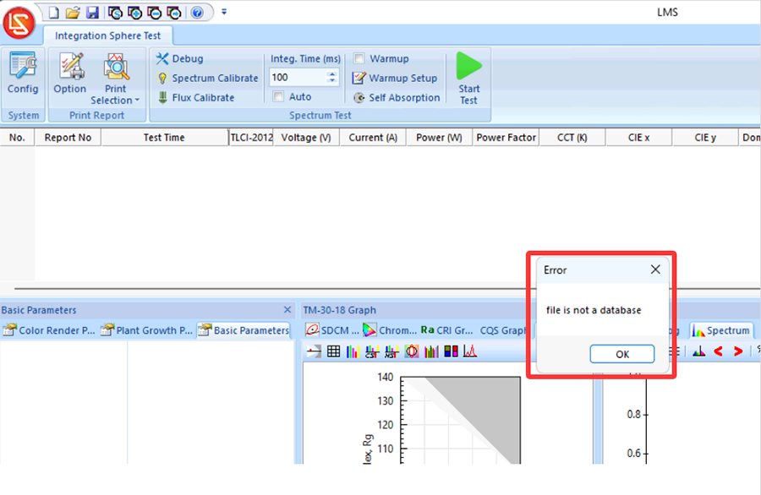Open Warmup Setup
The width and height of the screenshot is (761, 495).
[395, 79]
